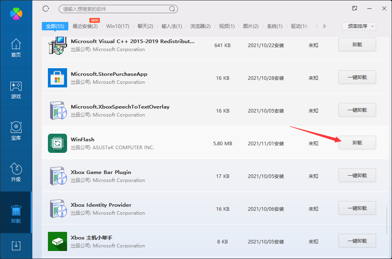Viewport: 392px width, 259px height.
Task: Click the WinFlash program name
Action: click(x=83, y=140)
